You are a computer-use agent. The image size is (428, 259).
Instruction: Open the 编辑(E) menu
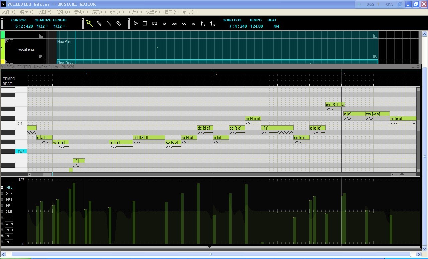[26, 12]
